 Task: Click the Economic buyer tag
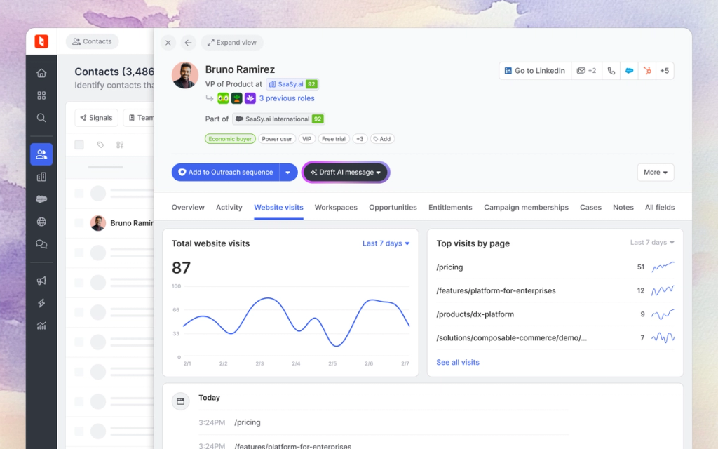pyautogui.click(x=229, y=139)
